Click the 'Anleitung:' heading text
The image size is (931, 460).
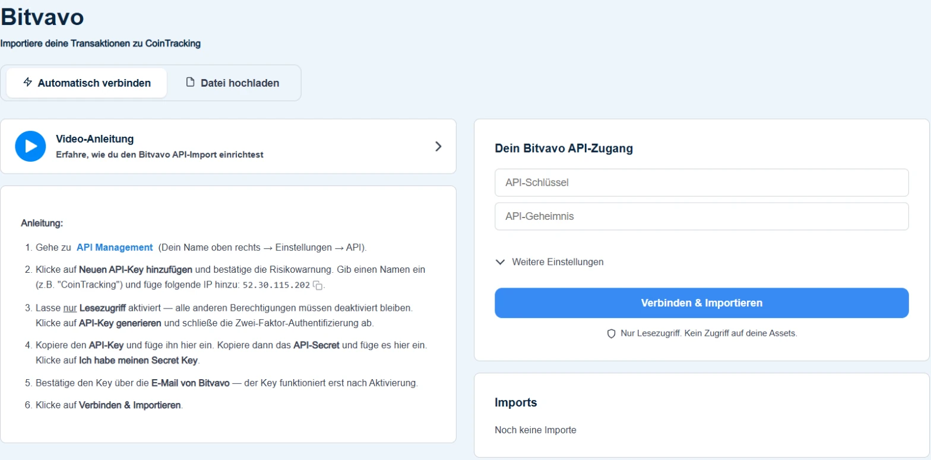[x=42, y=223]
